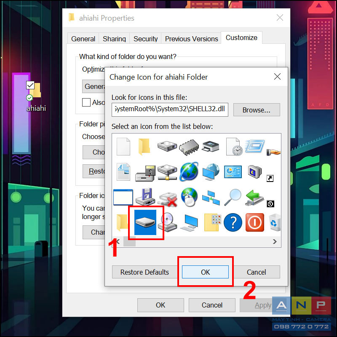
Task: Click Restore Defaults in Change Icon dialog
Action: (144, 272)
